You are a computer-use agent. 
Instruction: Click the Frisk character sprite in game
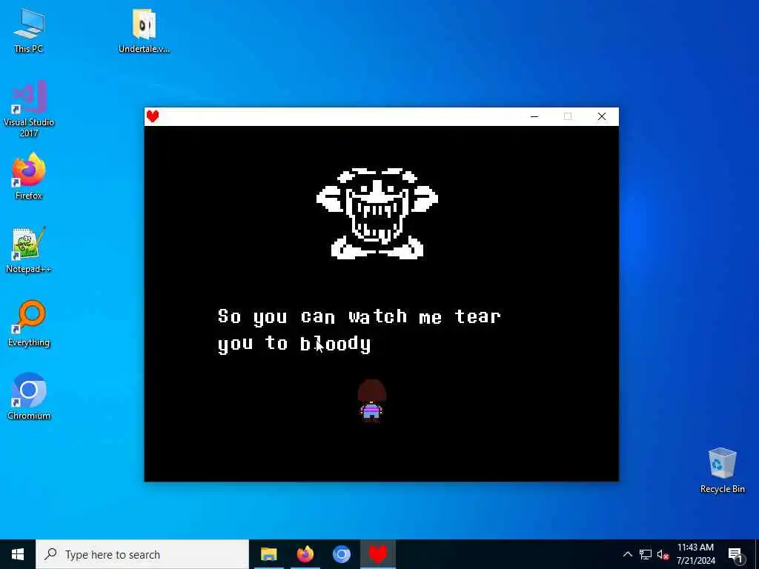coord(372,401)
